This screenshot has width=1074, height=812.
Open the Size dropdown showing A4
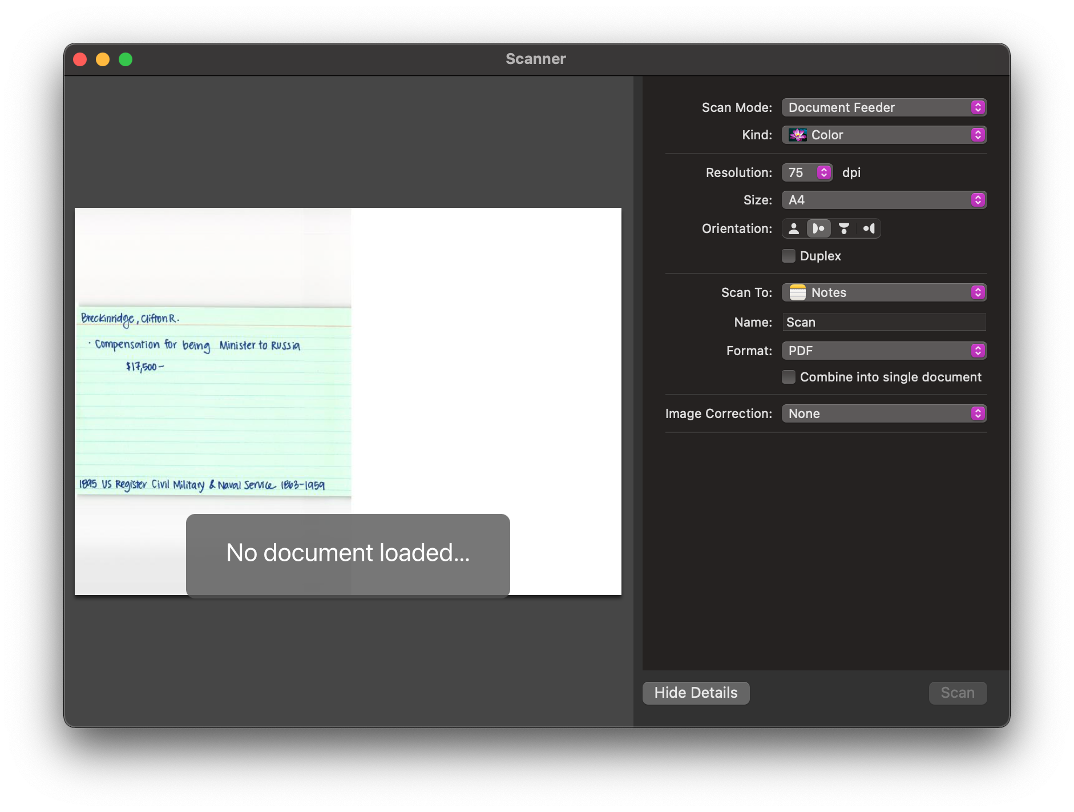point(883,200)
